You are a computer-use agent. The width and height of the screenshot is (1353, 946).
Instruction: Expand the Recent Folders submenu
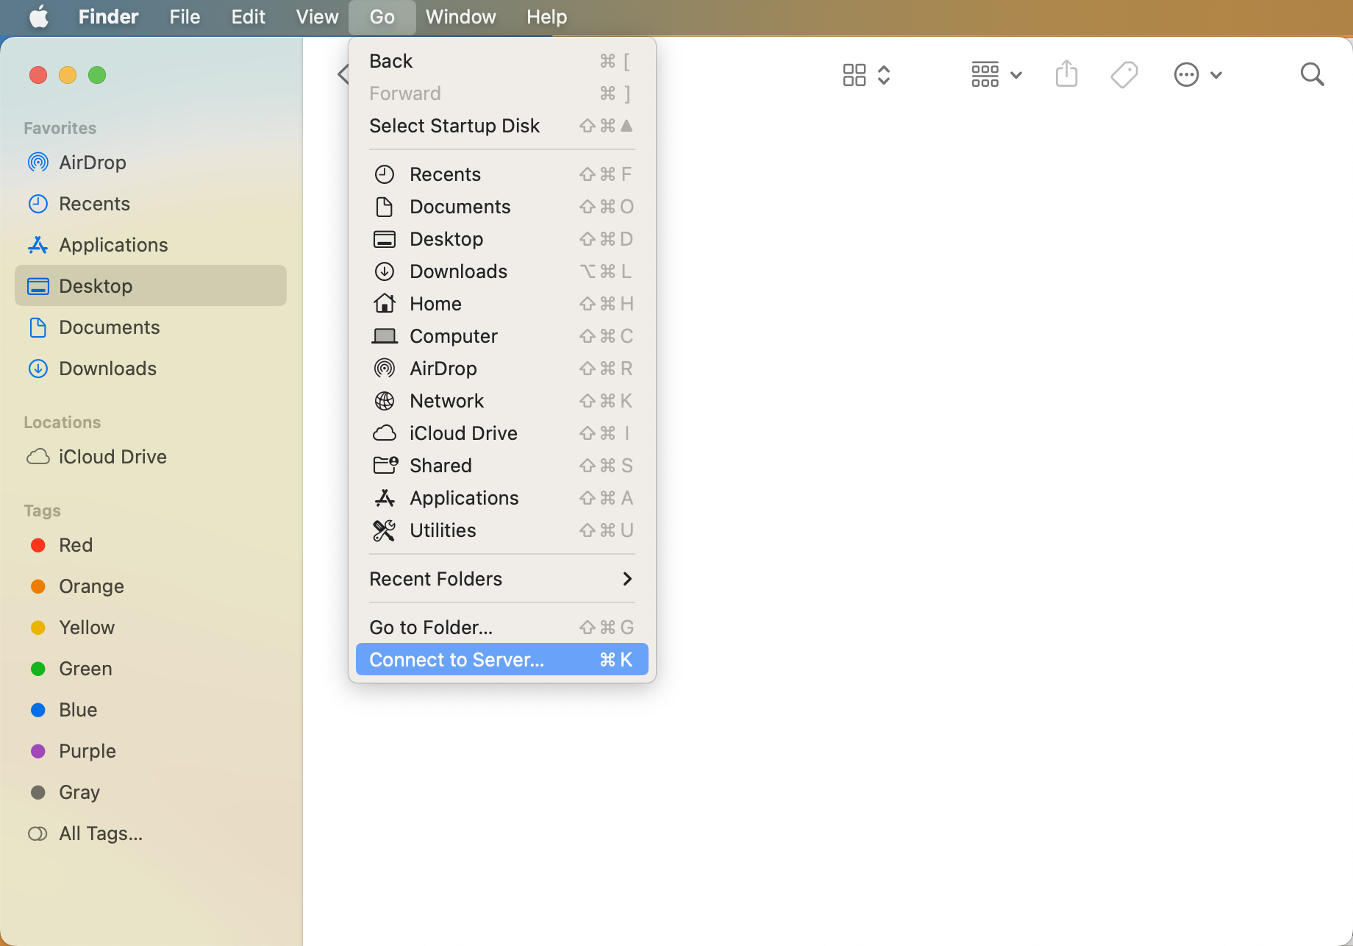pyautogui.click(x=501, y=579)
